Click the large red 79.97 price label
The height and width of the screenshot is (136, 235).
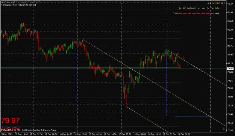(11, 121)
